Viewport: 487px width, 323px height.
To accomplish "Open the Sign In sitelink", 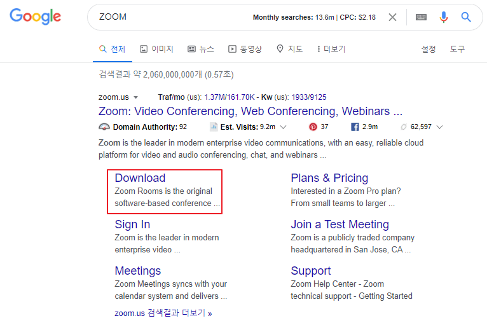I will pyautogui.click(x=132, y=224).
